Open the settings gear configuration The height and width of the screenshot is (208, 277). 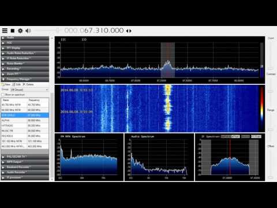click(x=20, y=31)
